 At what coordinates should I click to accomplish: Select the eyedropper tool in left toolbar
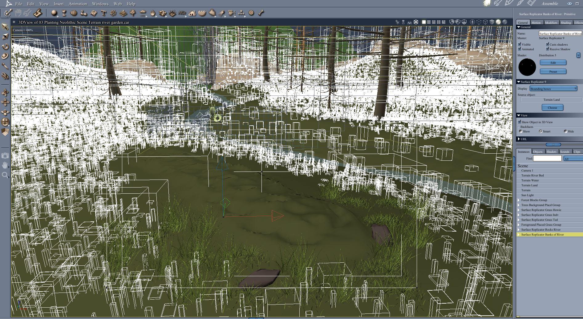point(5,66)
